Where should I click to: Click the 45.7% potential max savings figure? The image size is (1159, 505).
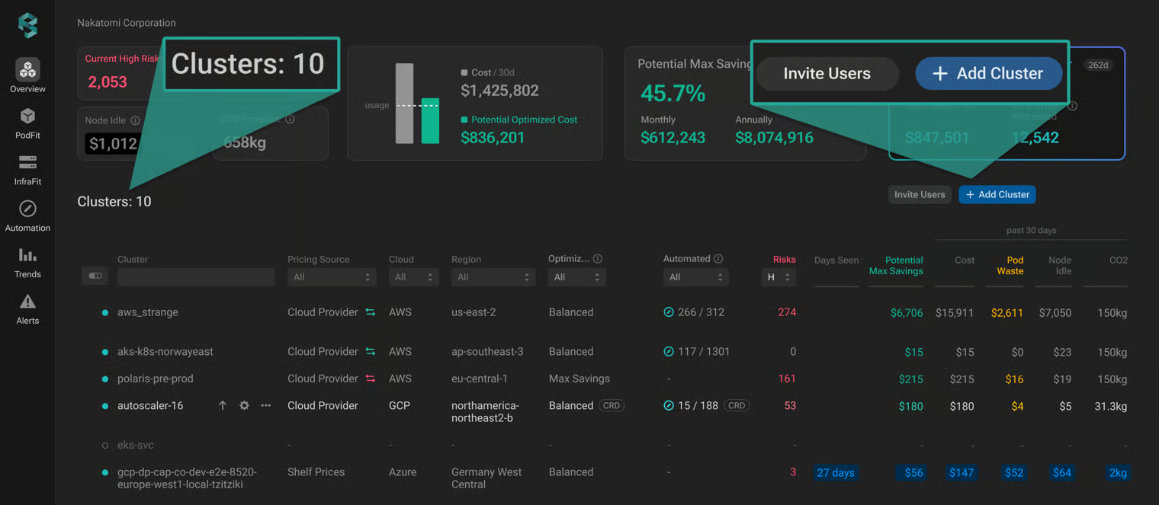[673, 94]
